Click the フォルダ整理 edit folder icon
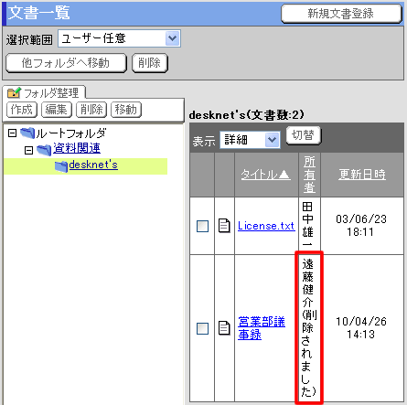Screen dimensions: 407x405 [14, 92]
